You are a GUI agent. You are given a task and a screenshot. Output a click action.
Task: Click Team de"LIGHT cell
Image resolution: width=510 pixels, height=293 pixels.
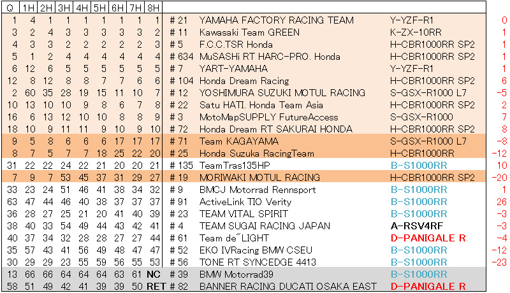click(234, 238)
